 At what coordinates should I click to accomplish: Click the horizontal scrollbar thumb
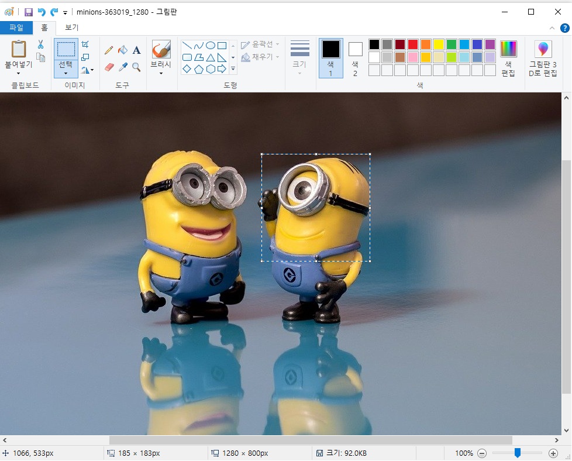pyautogui.click(x=311, y=440)
